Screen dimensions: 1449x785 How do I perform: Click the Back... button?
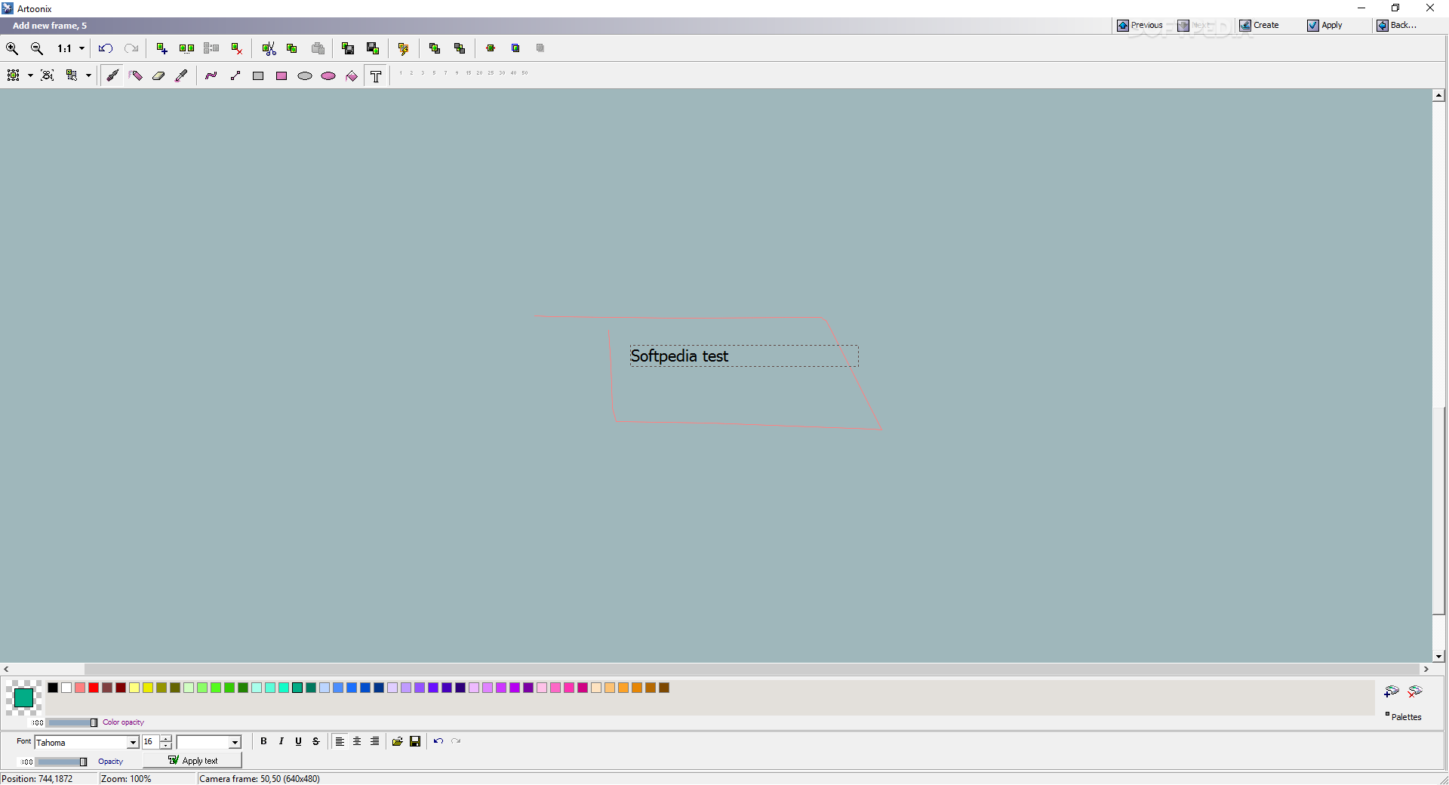[x=1396, y=25]
